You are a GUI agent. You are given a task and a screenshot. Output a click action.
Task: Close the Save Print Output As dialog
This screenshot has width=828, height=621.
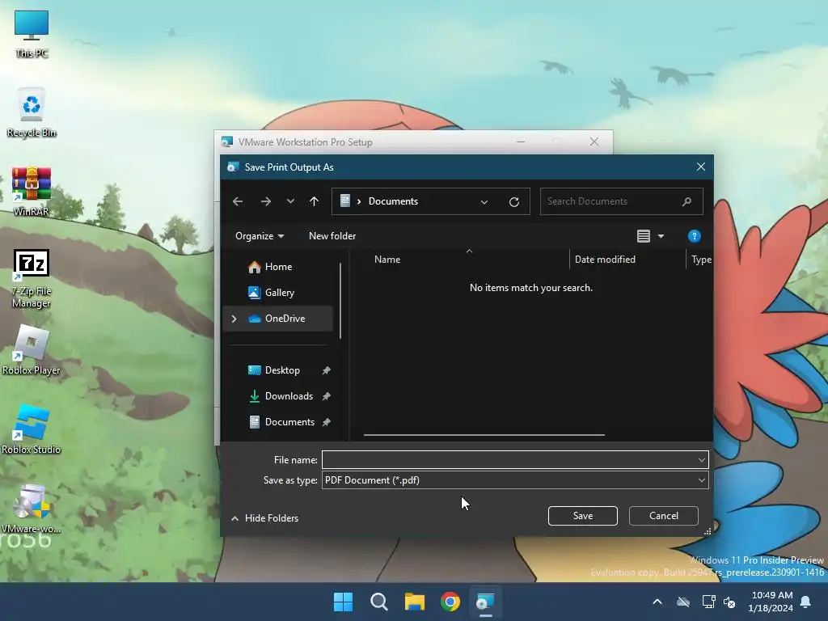pos(701,167)
